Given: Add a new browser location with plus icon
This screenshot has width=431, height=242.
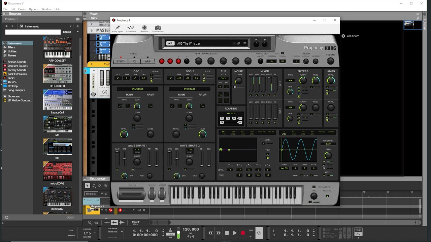Looking at the screenshot, I should [x=6, y=217].
